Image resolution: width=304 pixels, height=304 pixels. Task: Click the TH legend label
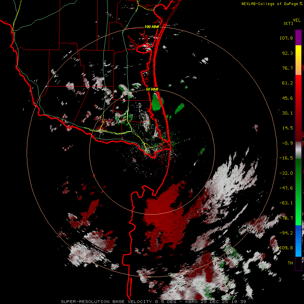[290, 263]
